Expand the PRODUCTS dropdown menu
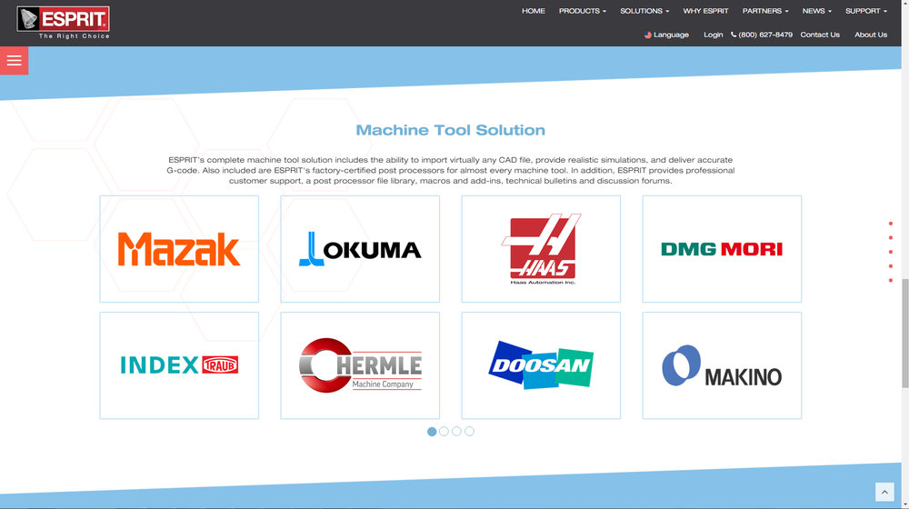This screenshot has height=509, width=909. (582, 11)
